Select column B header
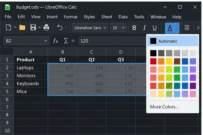Screen dimensions: 203x135 click(63, 52)
